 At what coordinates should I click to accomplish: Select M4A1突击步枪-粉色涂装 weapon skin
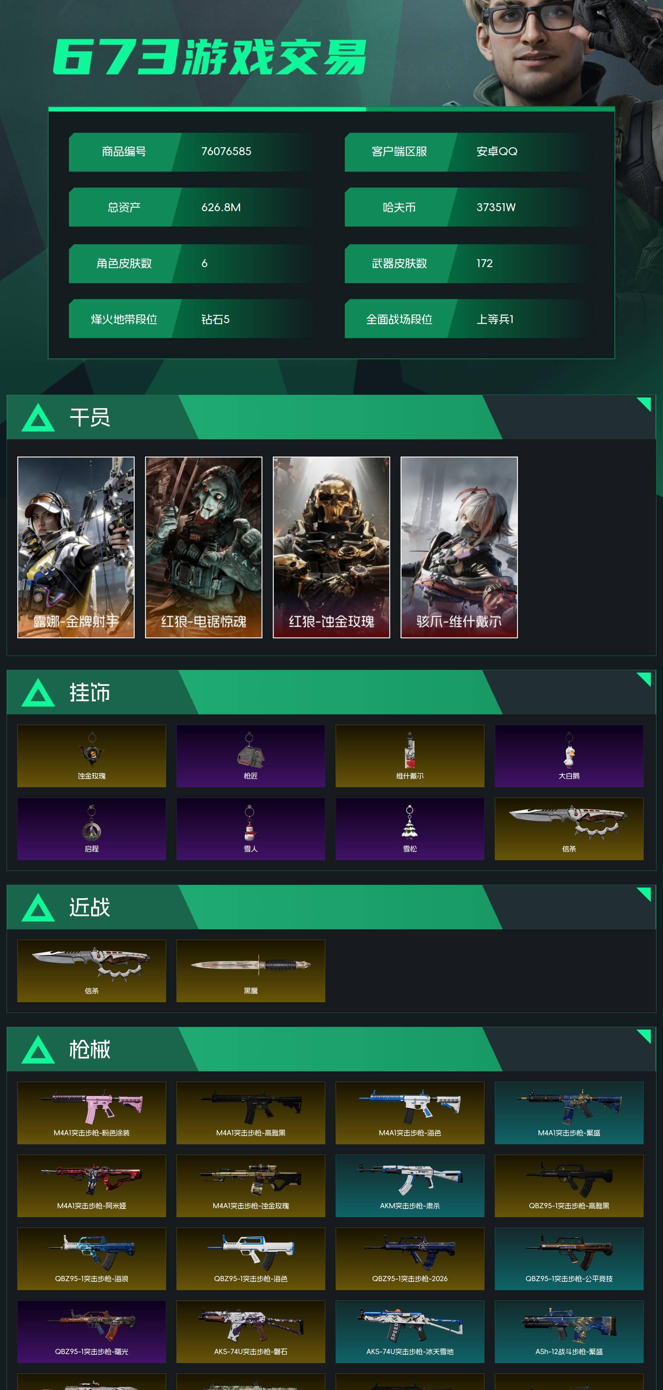click(x=92, y=1112)
